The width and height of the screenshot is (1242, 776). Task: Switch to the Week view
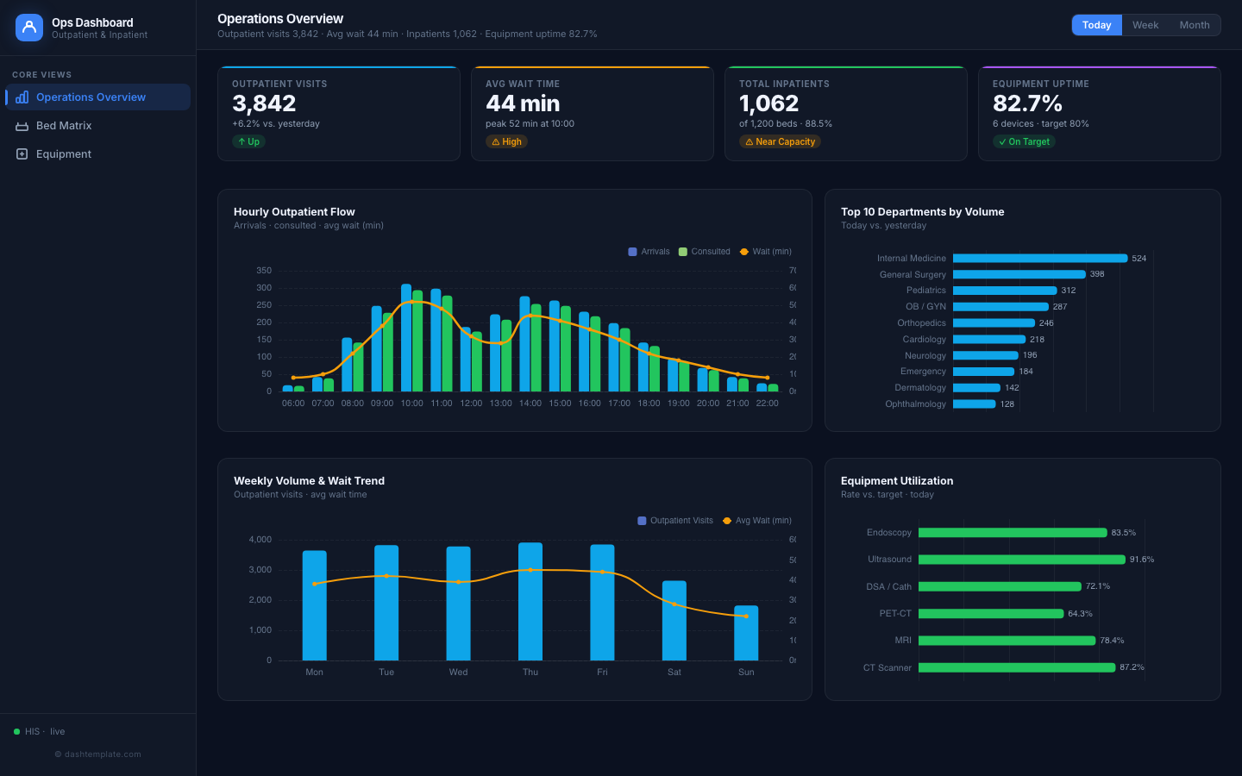[1145, 25]
